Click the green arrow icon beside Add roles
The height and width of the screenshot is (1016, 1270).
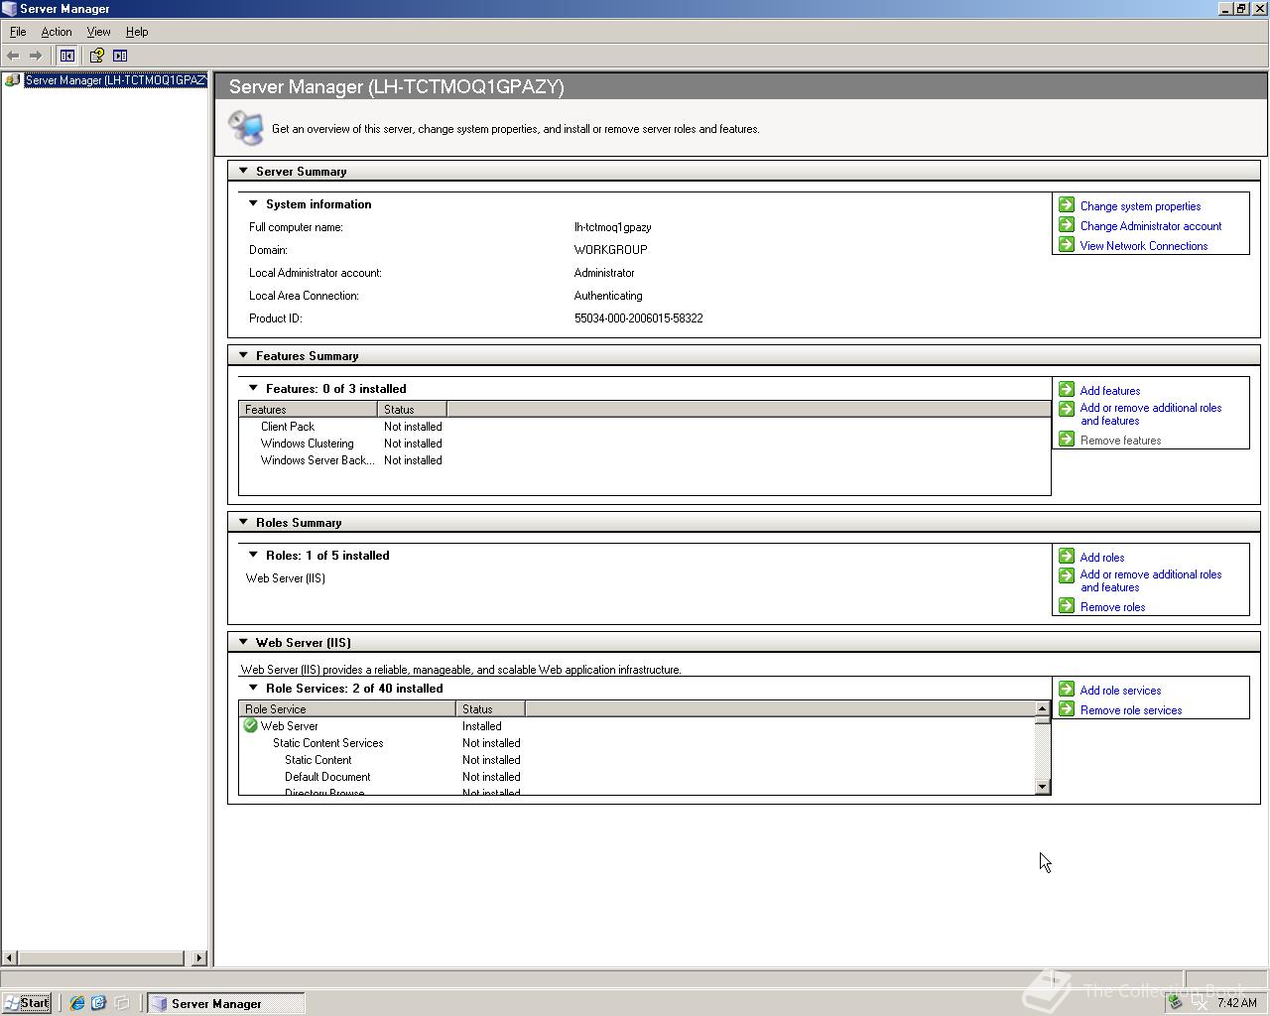(x=1067, y=557)
